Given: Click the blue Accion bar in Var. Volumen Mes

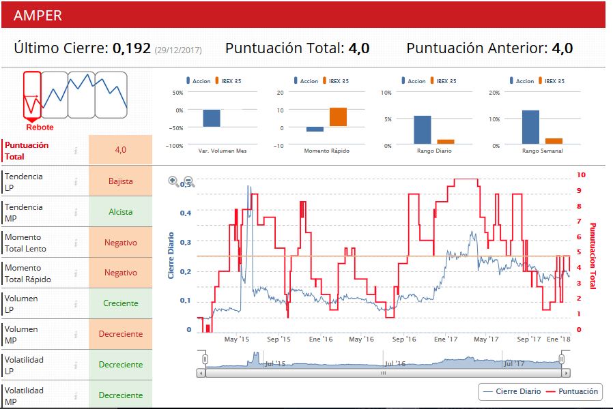Looking at the screenshot, I should click(212, 118).
